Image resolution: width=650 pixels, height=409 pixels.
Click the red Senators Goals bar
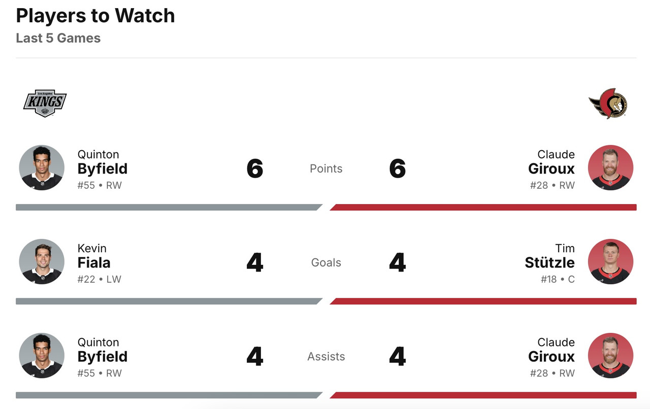483,301
